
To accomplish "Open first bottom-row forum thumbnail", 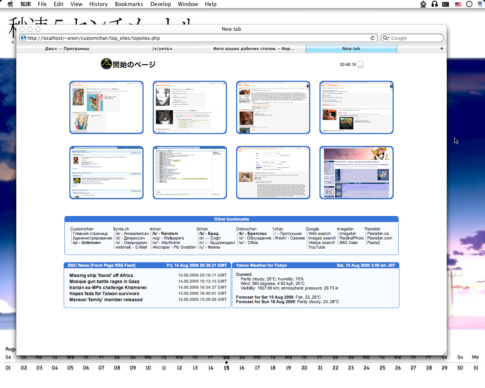I will click(x=106, y=172).
